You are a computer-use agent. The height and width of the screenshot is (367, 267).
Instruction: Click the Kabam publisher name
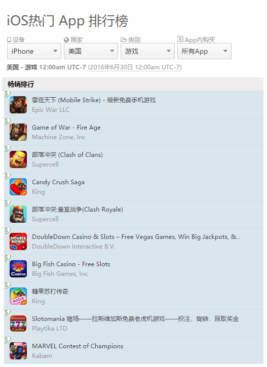(x=42, y=356)
